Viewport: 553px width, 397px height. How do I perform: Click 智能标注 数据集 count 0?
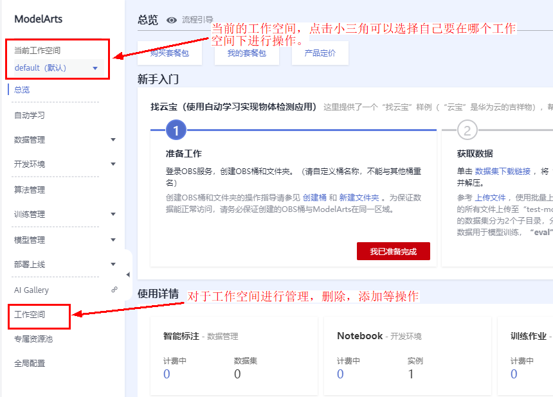click(237, 374)
